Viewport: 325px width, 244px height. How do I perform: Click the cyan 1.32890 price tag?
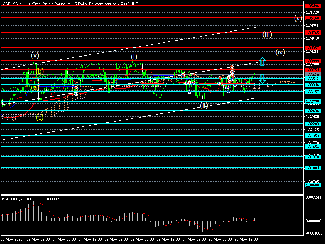coord(312,101)
